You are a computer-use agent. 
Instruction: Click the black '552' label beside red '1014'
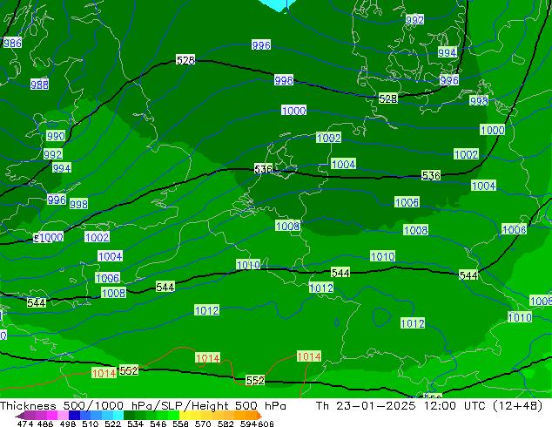coord(129,370)
